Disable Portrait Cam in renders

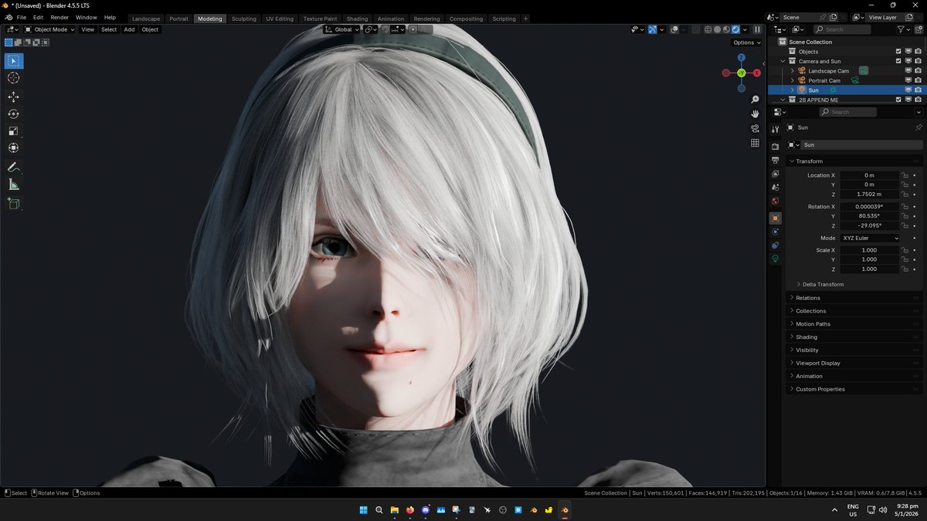(x=918, y=80)
